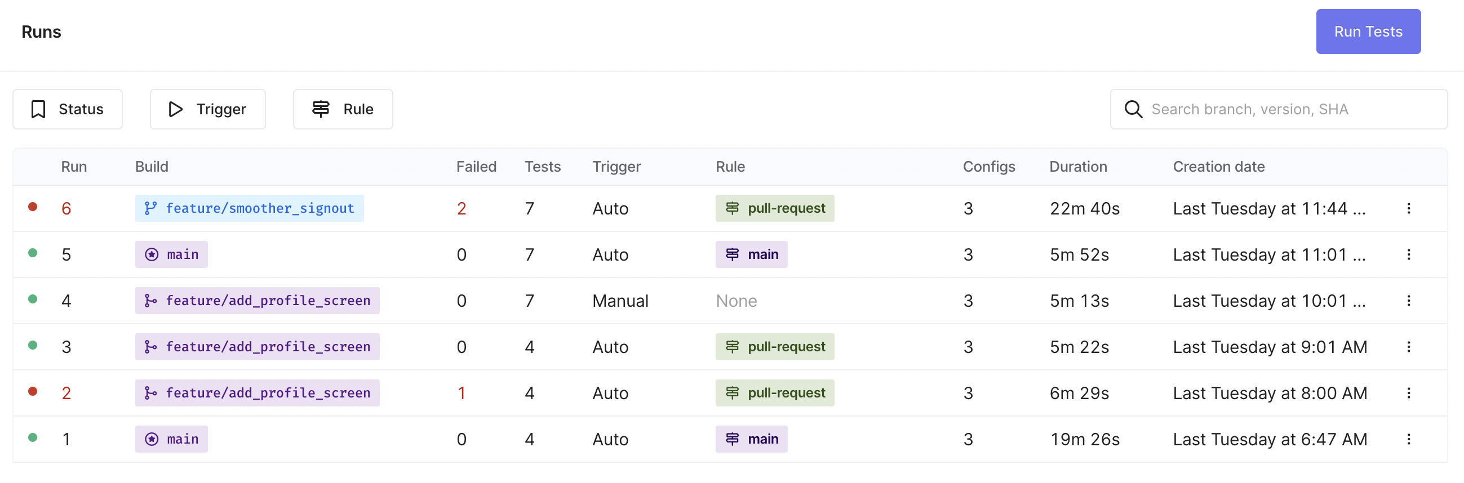Click the green status dot of run 5
This screenshot has height=483, width=1464.
[x=33, y=253]
